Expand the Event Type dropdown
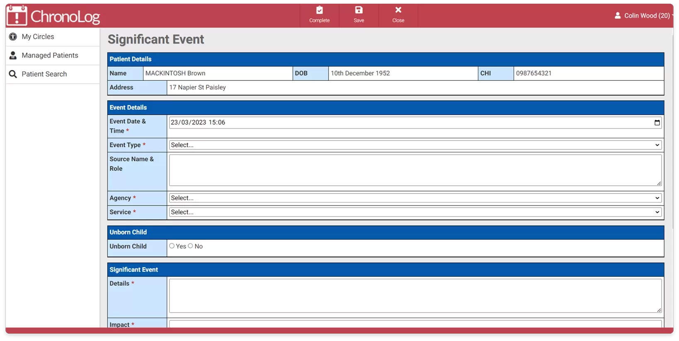 pos(415,145)
